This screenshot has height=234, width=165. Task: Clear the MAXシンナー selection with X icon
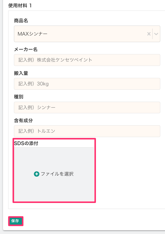point(149,34)
